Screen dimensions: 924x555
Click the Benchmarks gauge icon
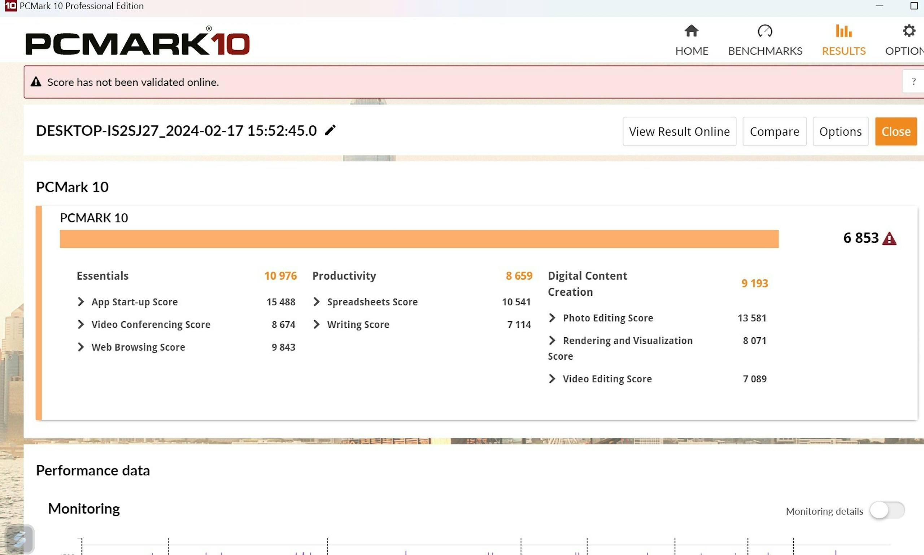click(765, 31)
